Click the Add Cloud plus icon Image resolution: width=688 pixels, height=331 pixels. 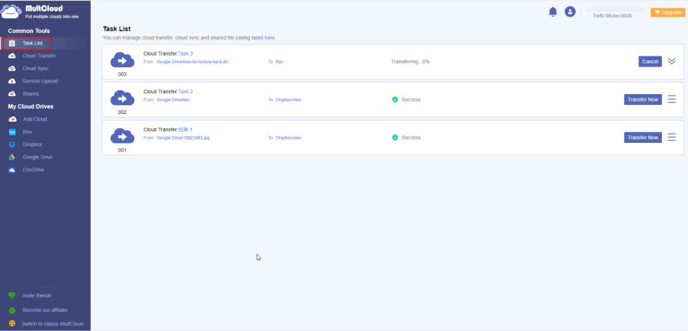12,119
